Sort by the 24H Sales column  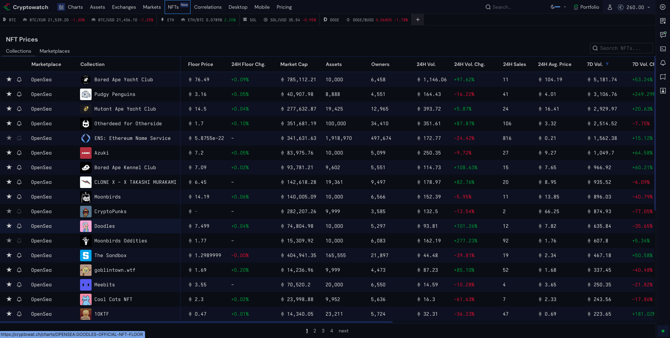(514, 64)
